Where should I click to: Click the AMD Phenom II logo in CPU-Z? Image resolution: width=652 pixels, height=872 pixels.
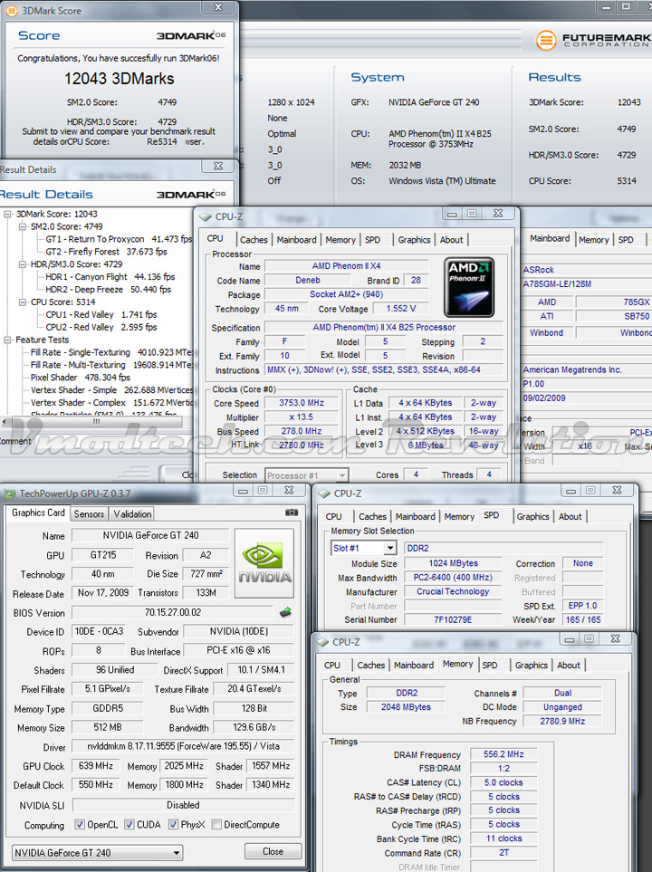(469, 286)
